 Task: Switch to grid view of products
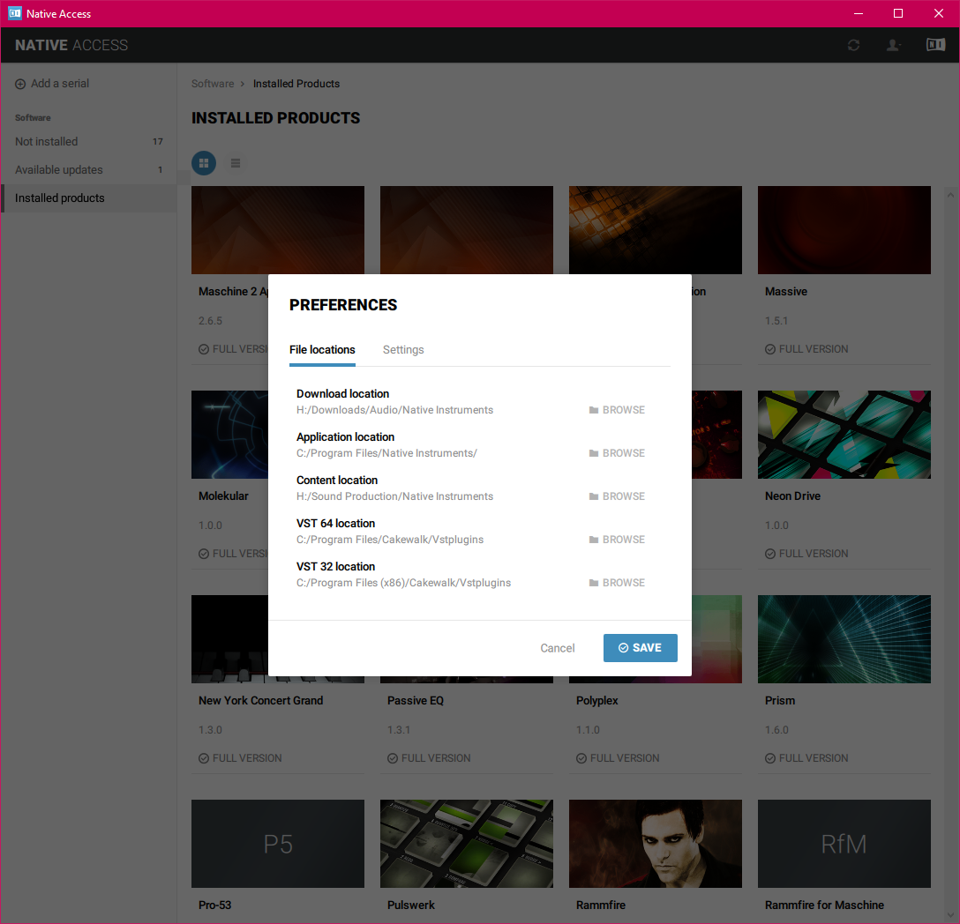(x=204, y=163)
